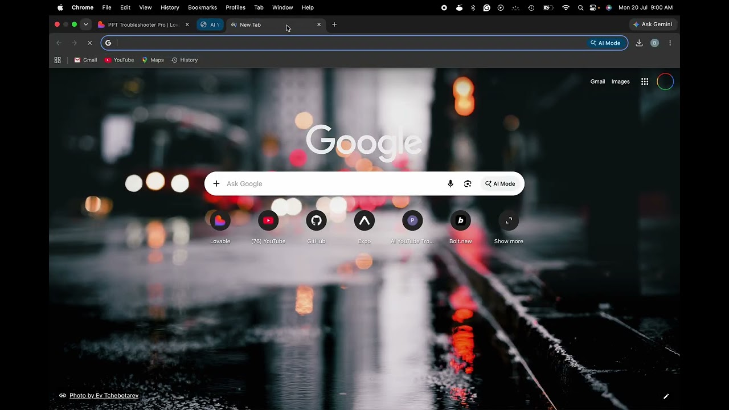
Task: Open Bluetooth settings in the menu bar
Action: (473, 7)
